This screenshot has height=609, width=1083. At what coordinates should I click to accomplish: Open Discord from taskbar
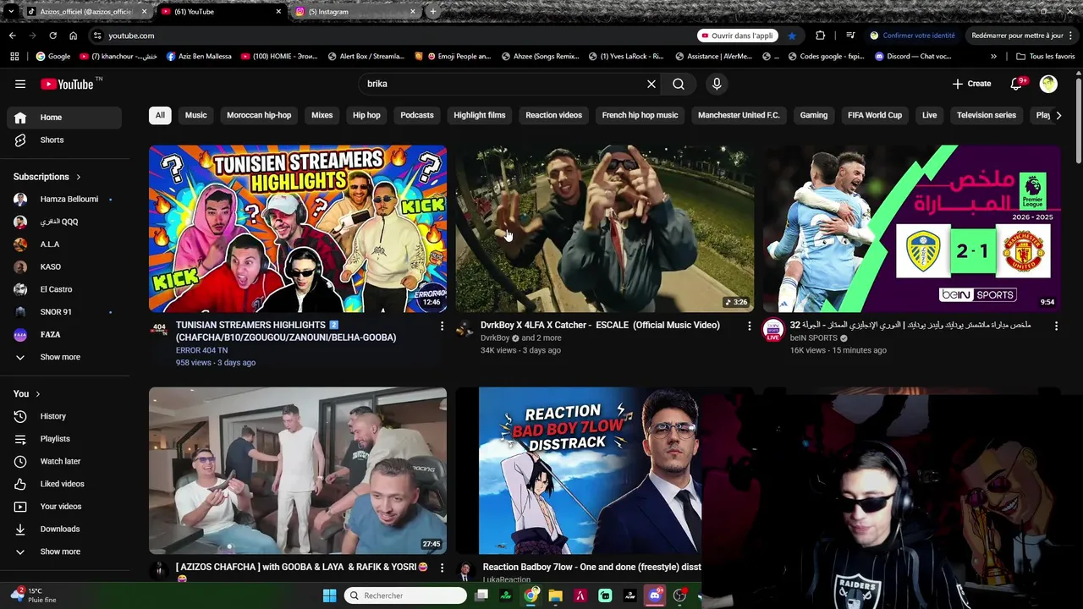pyautogui.click(x=654, y=595)
